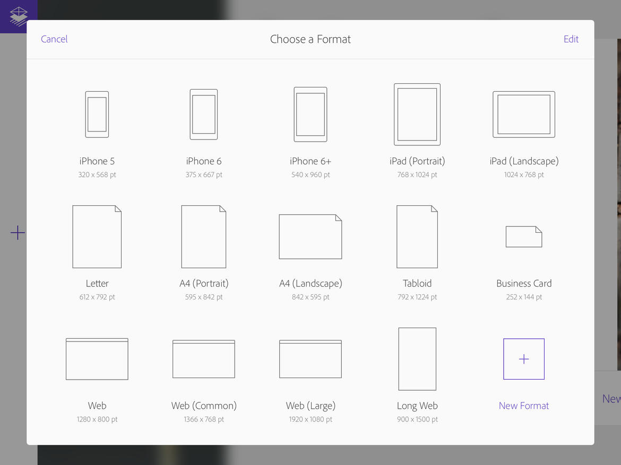Pick the Web (Large) browser icon
The image size is (621, 465).
coord(310,359)
